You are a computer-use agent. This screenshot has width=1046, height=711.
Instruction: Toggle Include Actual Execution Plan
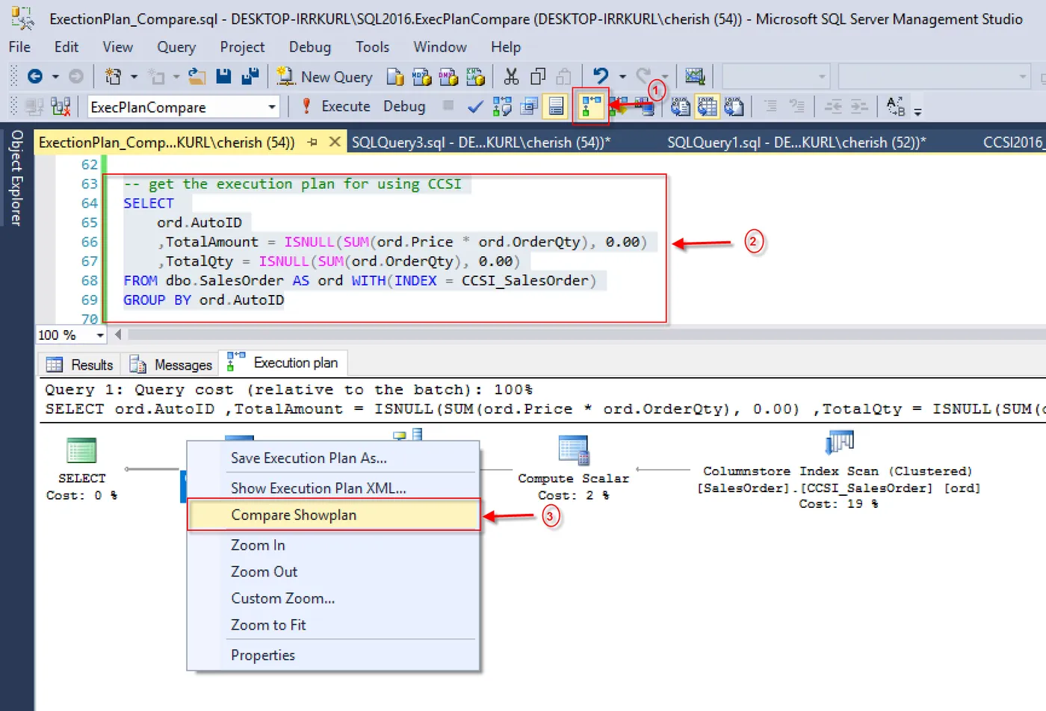(590, 107)
